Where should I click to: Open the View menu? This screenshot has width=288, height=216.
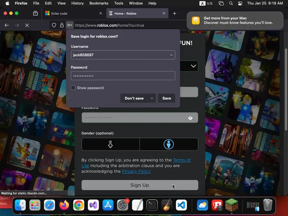point(62,3)
